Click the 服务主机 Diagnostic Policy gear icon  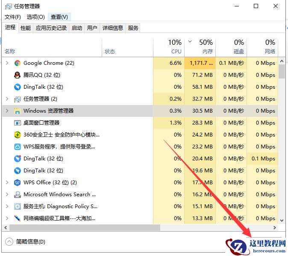[x=18, y=207]
